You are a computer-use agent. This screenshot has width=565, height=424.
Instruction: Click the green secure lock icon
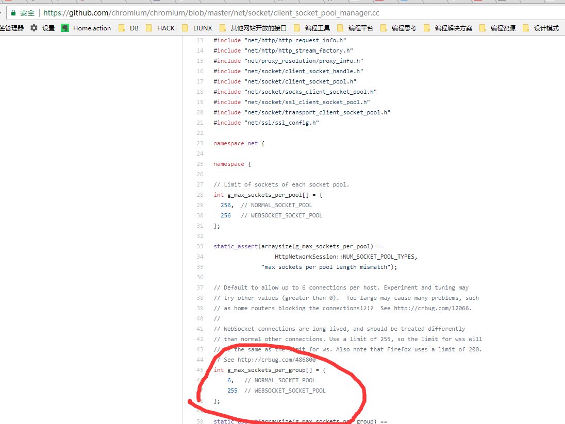point(12,13)
